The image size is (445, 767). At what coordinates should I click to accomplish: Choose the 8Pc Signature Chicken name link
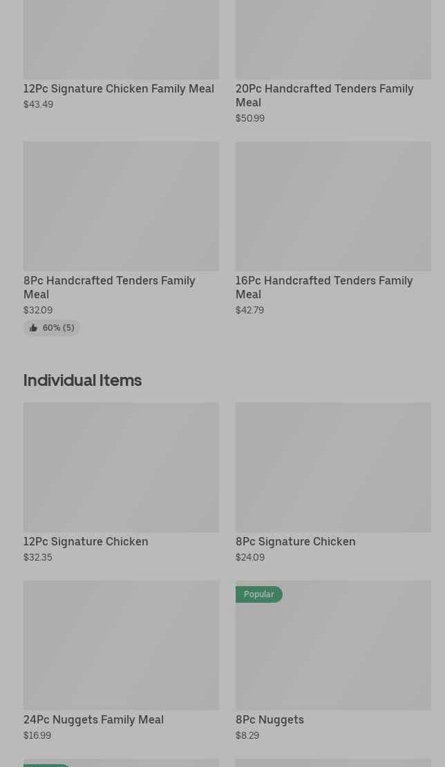point(295,542)
